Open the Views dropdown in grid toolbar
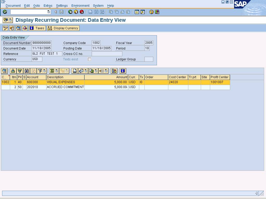The image size is (266, 199). tap(86, 71)
